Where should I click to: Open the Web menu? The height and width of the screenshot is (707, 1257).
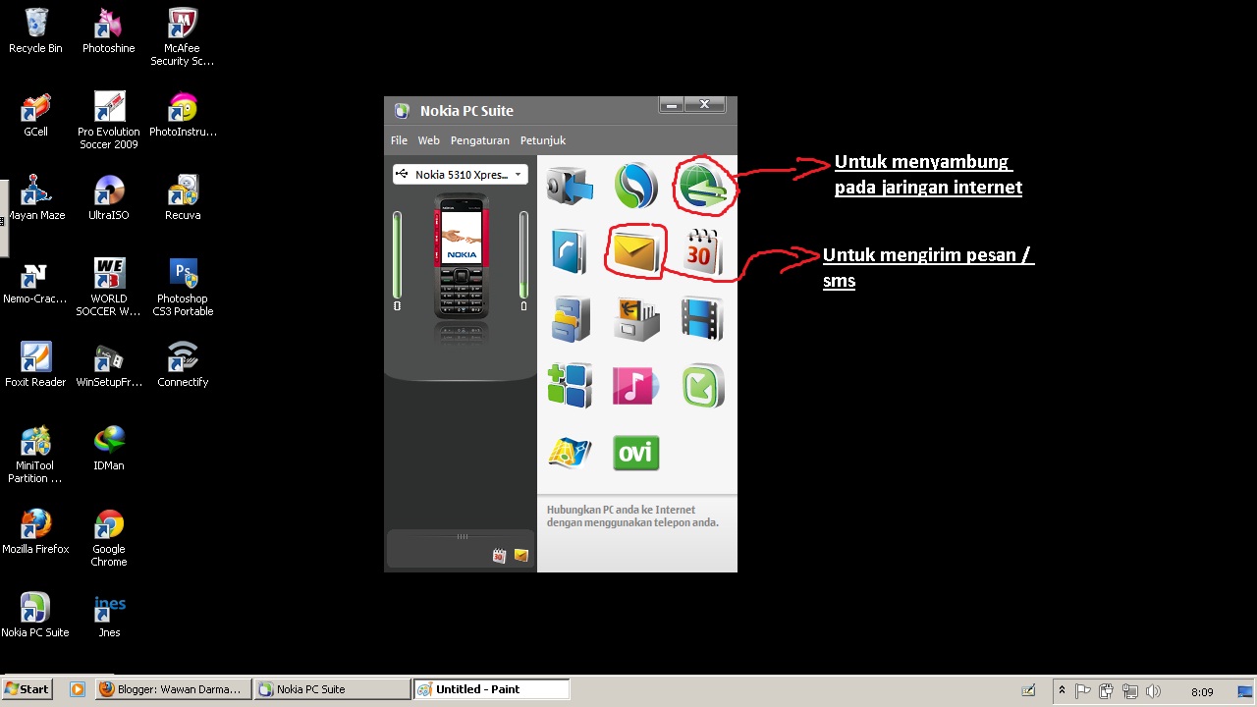pyautogui.click(x=428, y=140)
